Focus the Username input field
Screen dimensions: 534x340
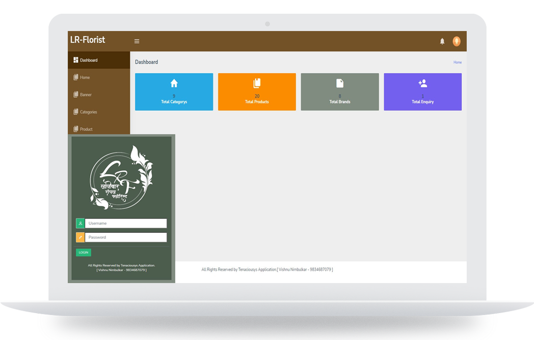pyautogui.click(x=125, y=223)
